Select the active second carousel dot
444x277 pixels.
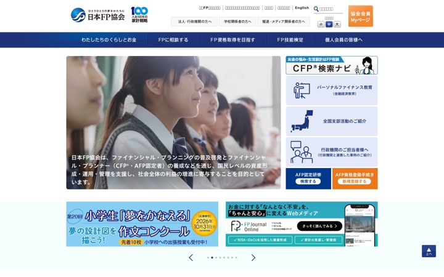[212, 257]
